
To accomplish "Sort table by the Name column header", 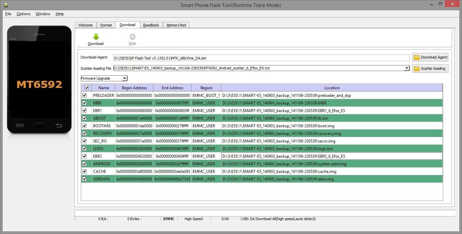I will pyautogui.click(x=104, y=88).
